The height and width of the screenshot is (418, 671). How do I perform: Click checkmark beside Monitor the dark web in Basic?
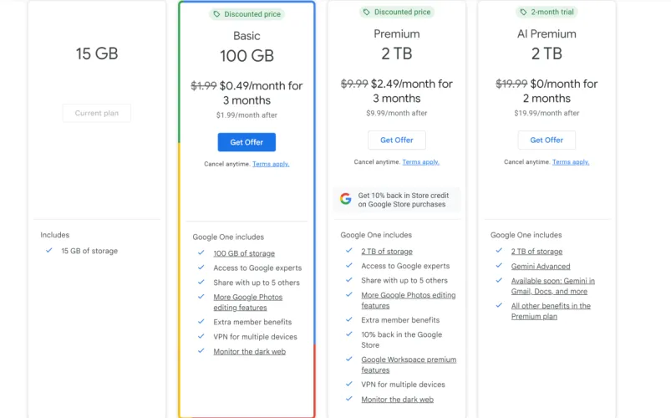tap(201, 351)
